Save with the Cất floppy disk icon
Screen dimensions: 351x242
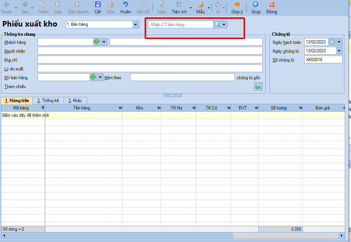(97, 4)
